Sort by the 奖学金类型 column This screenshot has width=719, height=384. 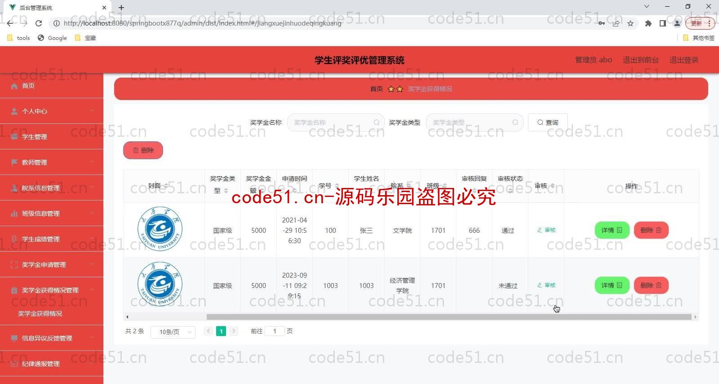click(x=226, y=191)
